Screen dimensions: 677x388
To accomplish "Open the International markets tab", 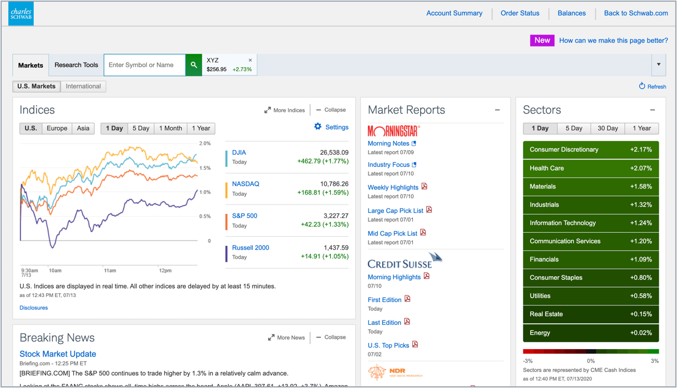I will point(83,86).
